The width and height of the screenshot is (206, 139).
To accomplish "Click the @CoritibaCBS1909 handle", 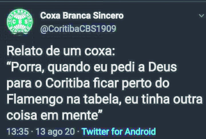I will pos(78,29).
